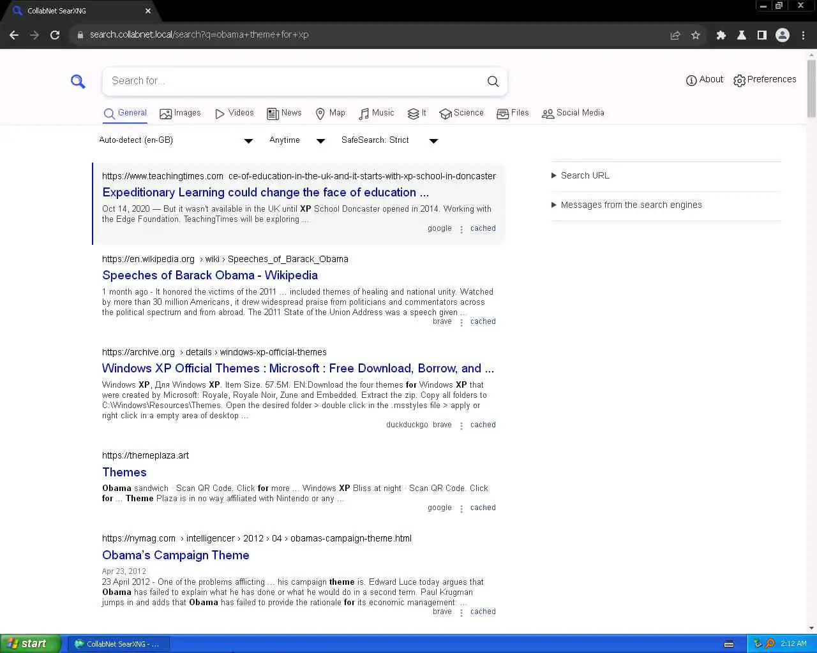Open Chrome three-dot menu
Image resolution: width=817 pixels, height=653 pixels.
coord(804,35)
